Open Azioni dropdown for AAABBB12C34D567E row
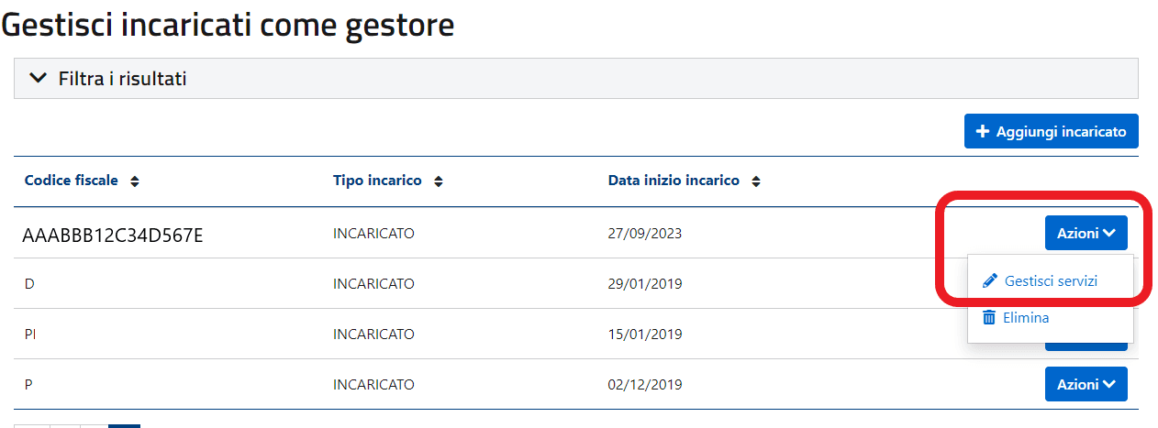 (1086, 234)
